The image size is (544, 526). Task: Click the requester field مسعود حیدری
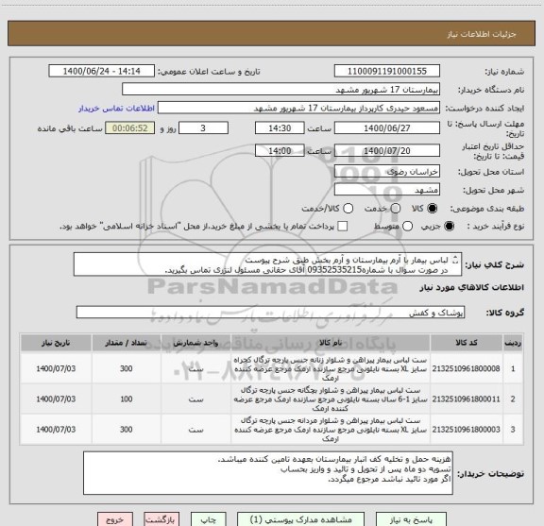298,108
